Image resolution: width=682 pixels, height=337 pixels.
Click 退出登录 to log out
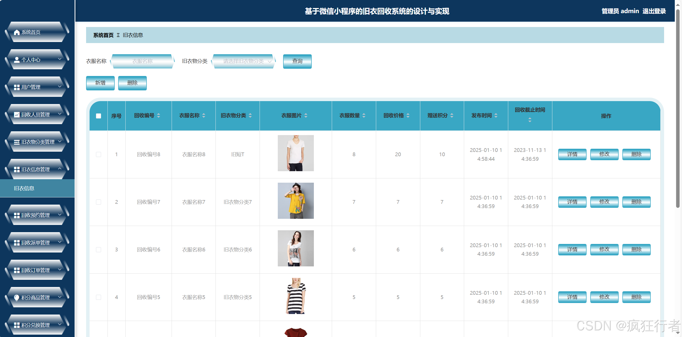654,11
